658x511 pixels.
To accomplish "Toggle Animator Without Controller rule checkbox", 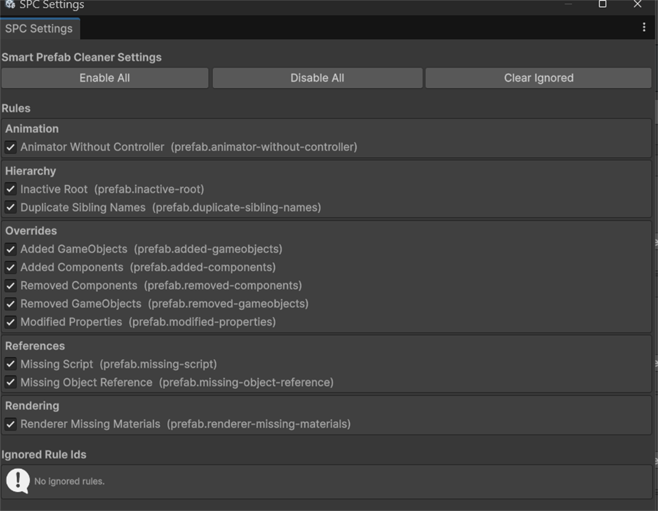I will click(10, 147).
